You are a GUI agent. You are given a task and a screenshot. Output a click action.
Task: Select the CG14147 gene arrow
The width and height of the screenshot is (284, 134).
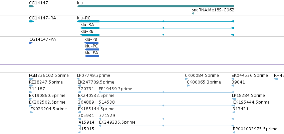click(31, 6)
